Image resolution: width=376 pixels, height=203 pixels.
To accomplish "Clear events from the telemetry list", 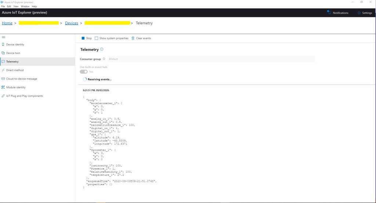I will 141,38.
